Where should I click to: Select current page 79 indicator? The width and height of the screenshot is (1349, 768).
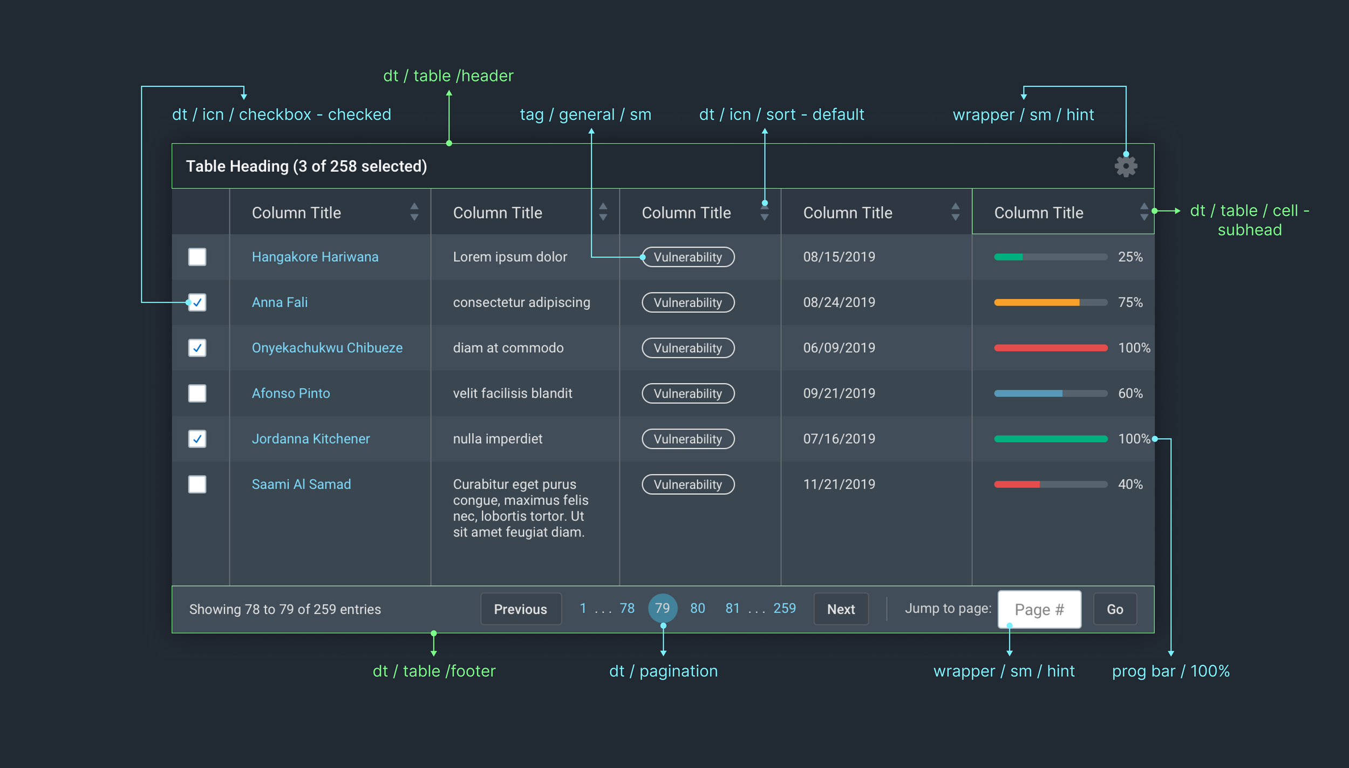[x=662, y=608]
